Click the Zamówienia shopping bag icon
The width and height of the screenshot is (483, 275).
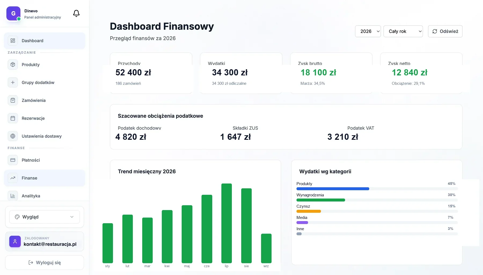13,100
